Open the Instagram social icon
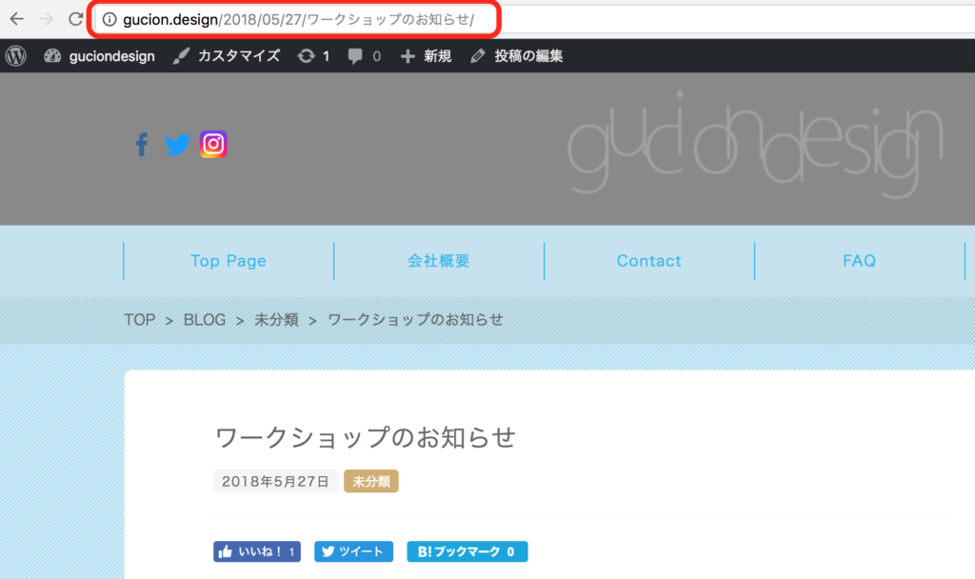Image resolution: width=975 pixels, height=579 pixels. click(x=213, y=144)
